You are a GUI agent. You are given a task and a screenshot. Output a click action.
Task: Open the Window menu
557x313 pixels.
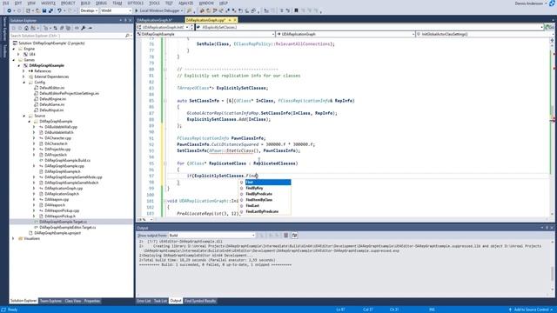click(x=206, y=3)
